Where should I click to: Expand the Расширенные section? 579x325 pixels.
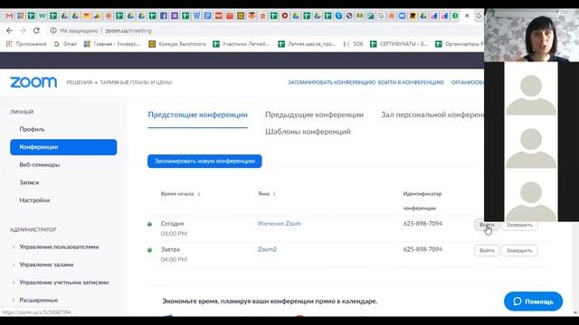[x=38, y=300]
